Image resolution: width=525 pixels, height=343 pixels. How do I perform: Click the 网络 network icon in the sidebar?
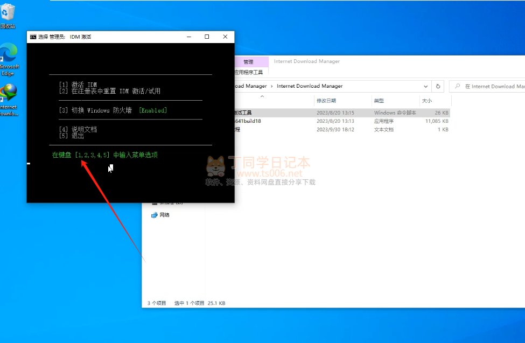click(155, 215)
